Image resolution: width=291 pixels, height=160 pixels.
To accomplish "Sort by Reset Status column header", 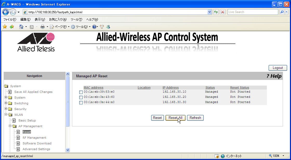I will [x=240, y=87].
